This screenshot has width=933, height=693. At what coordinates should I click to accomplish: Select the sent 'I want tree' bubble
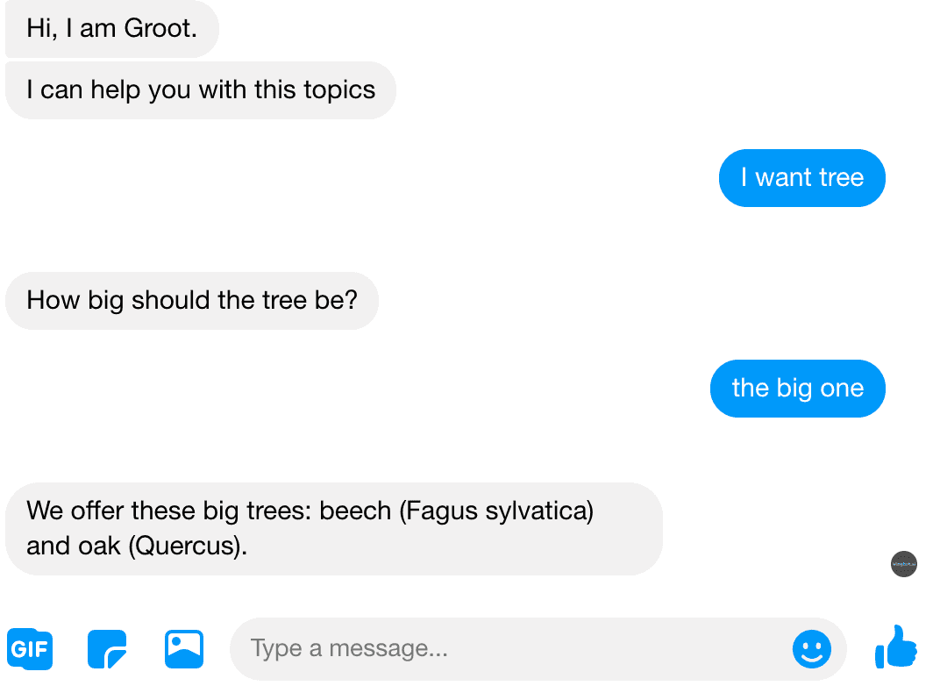pyautogui.click(x=802, y=178)
